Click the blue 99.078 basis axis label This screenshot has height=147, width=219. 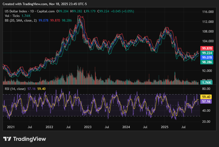(207, 58)
